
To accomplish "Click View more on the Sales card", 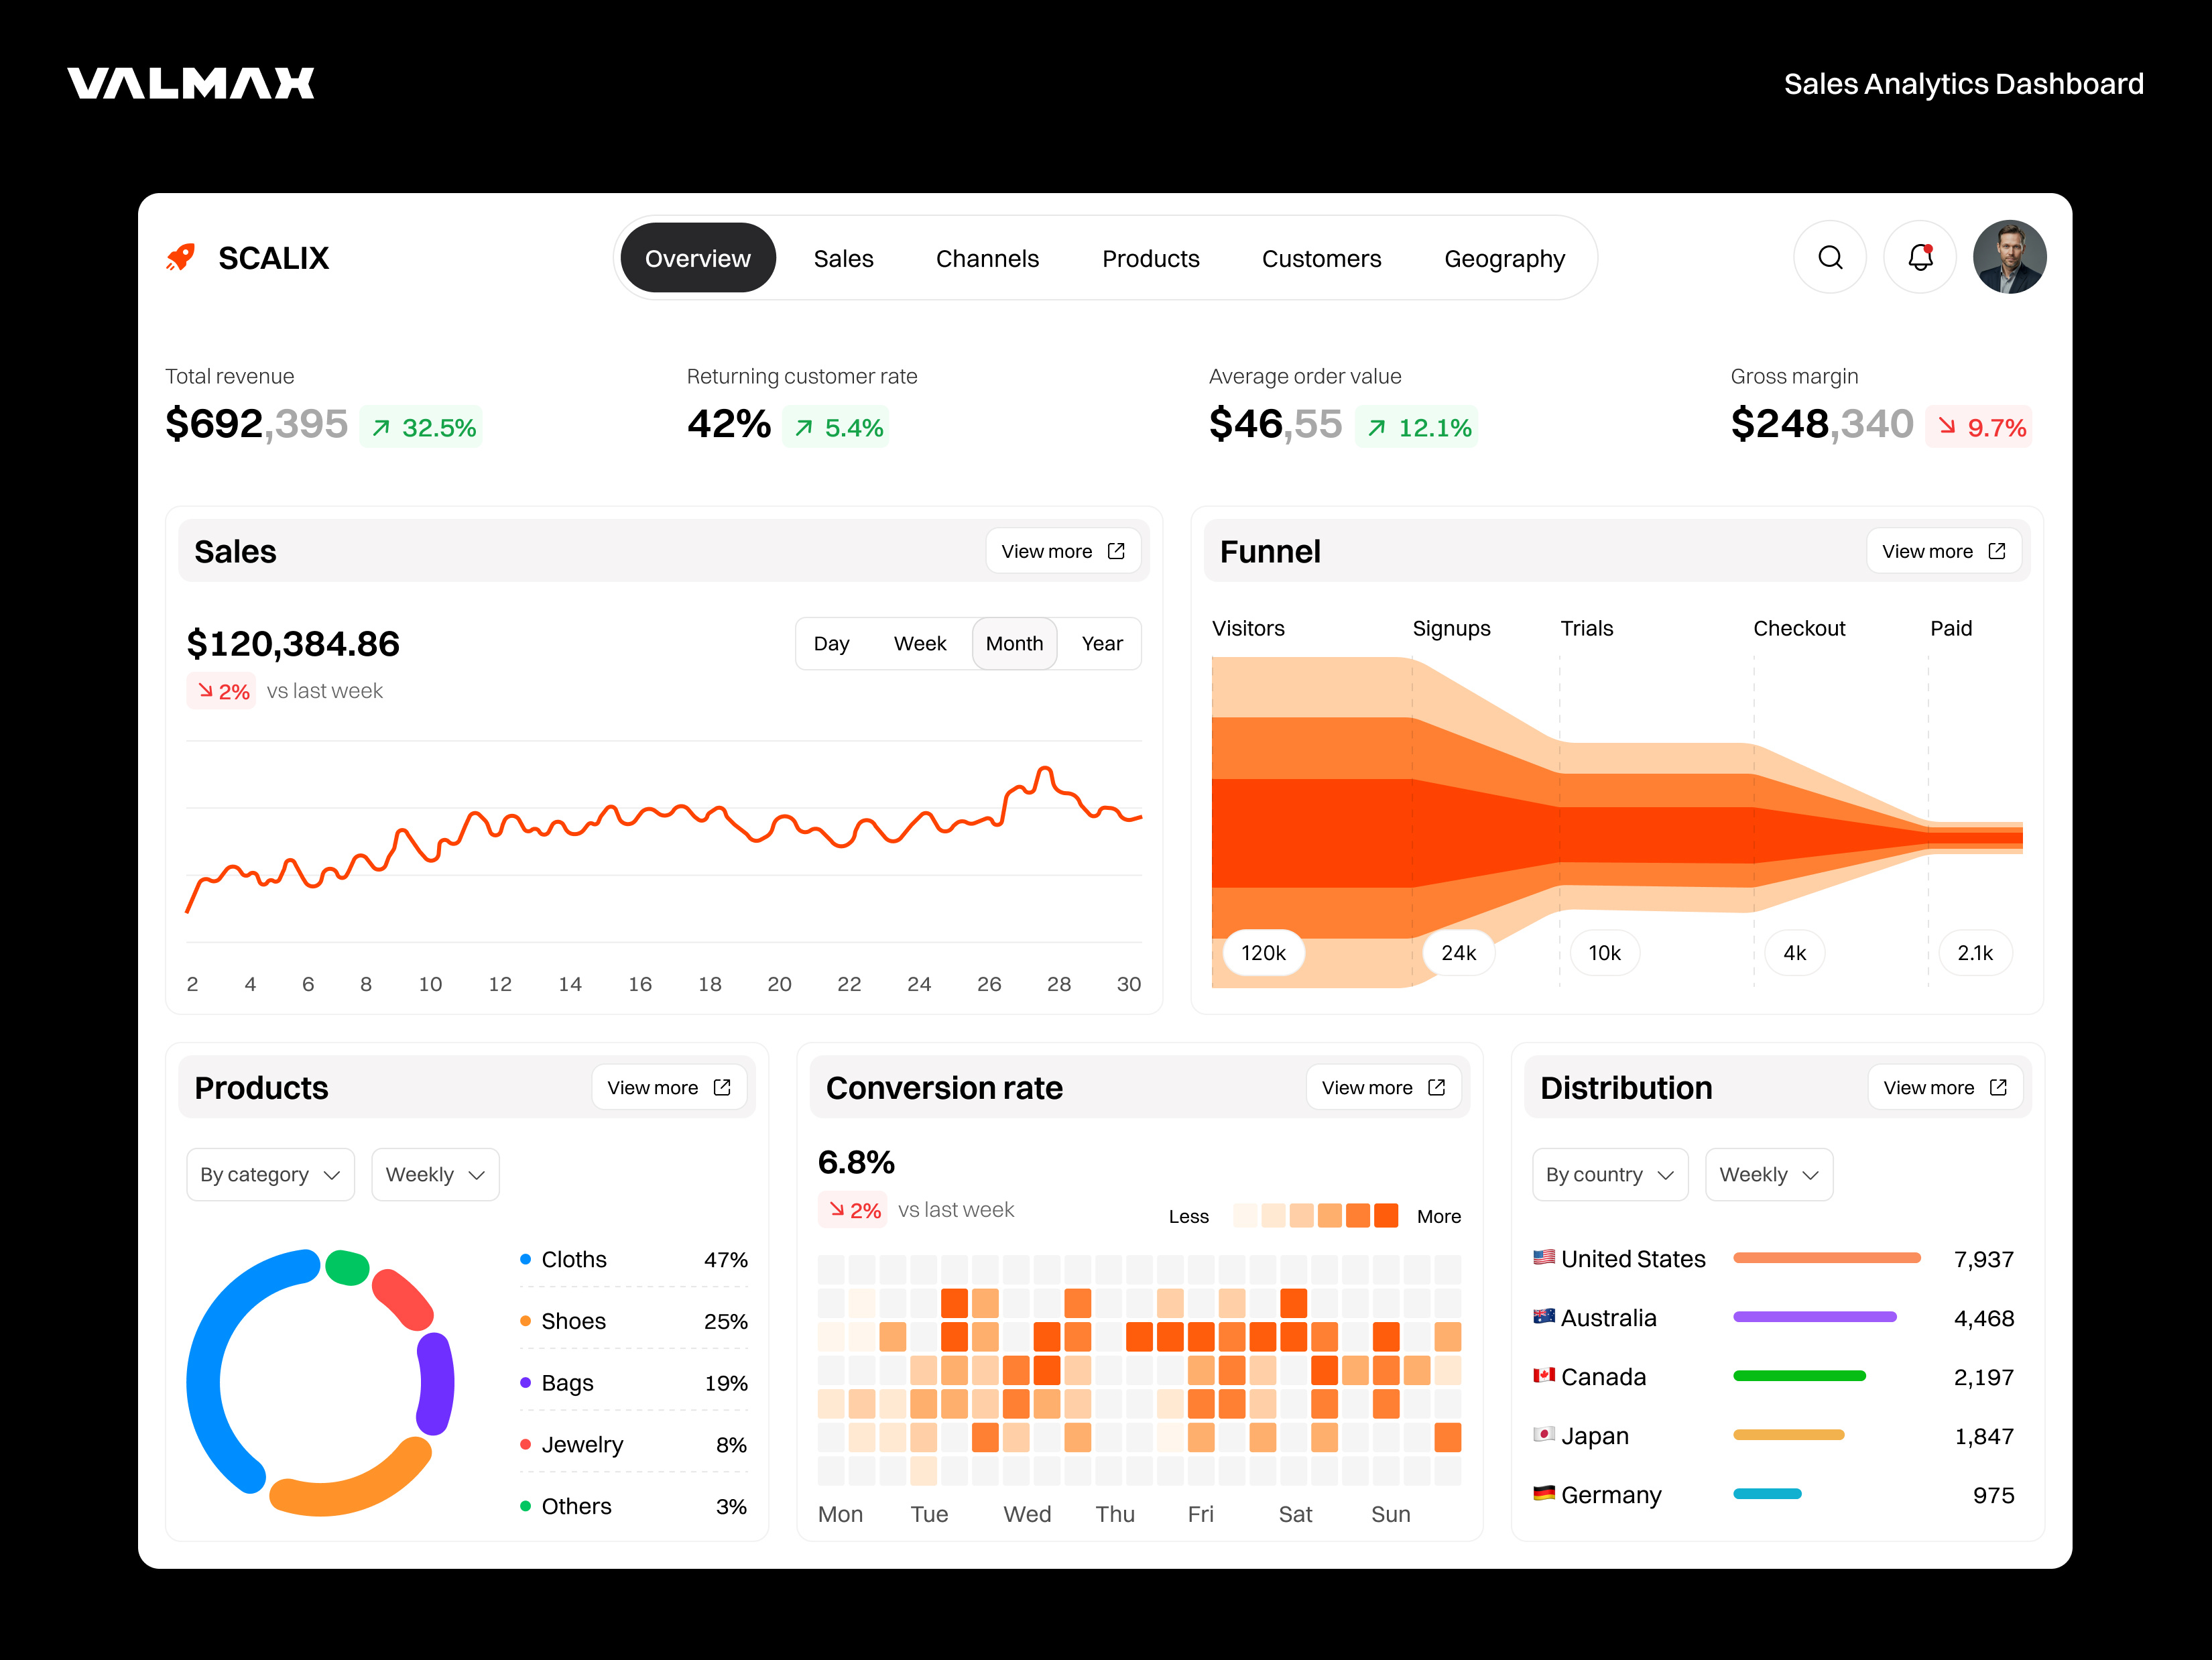I will [x=1047, y=550].
